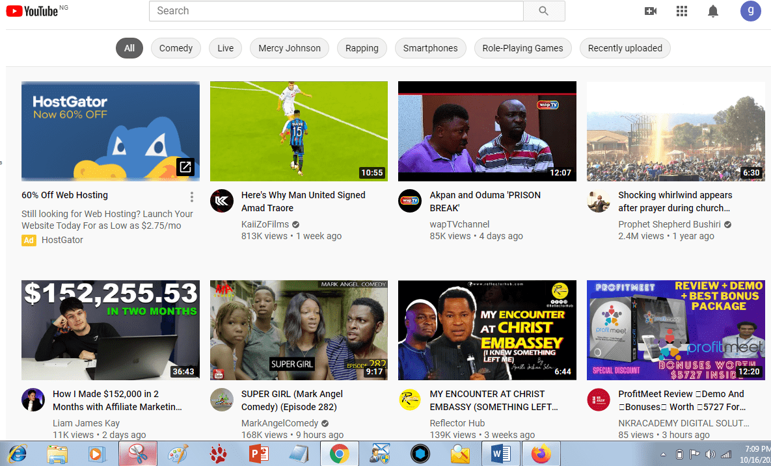
Task: Open SUPER GIRL Mark Angel Comedy title
Action: pos(292,400)
